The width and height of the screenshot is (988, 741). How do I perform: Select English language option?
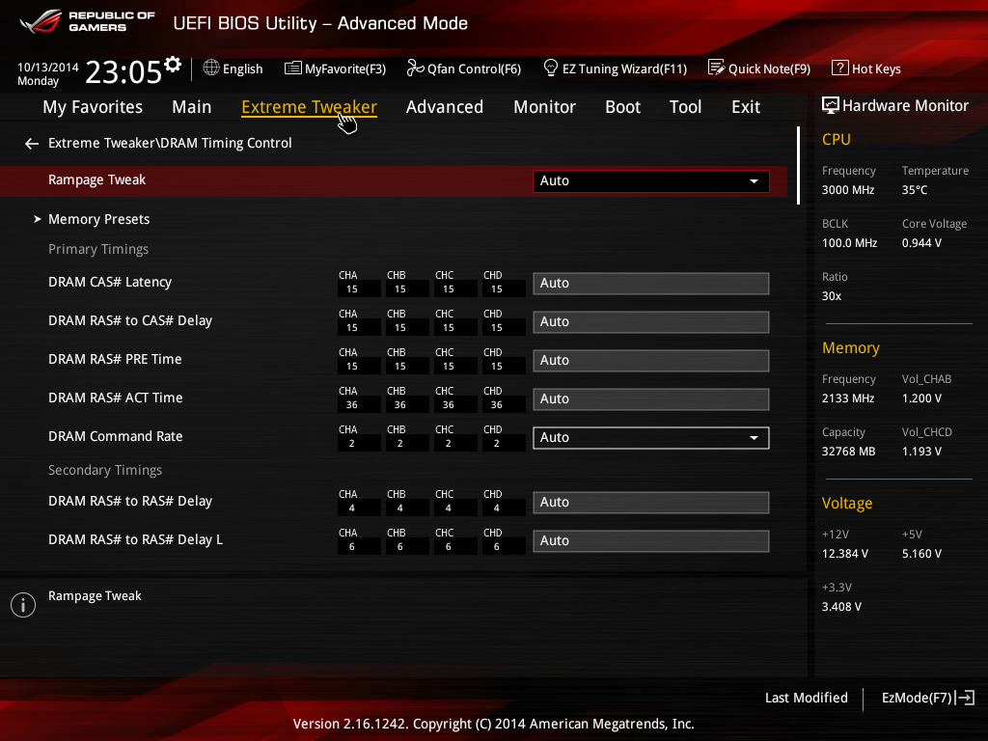242,69
